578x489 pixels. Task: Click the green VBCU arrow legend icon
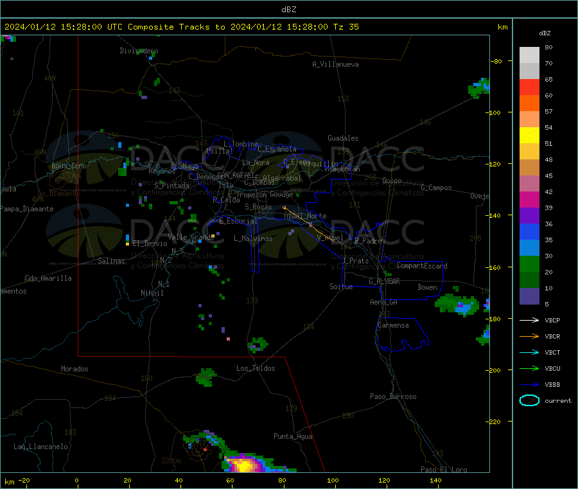529,368
